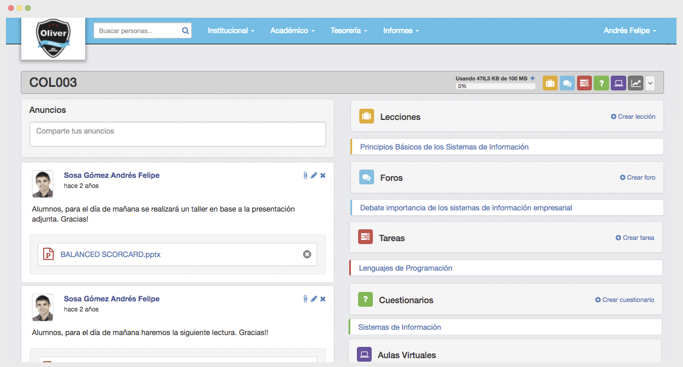Open the red tasks toolbar icon

(584, 83)
